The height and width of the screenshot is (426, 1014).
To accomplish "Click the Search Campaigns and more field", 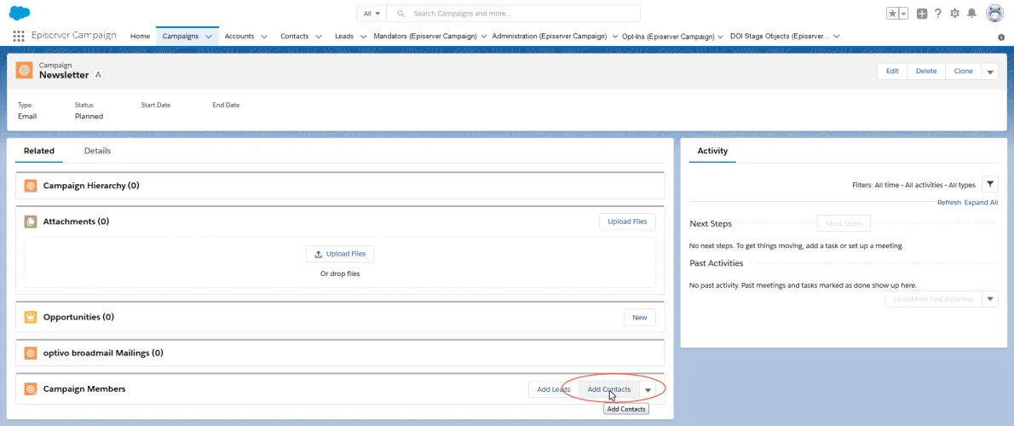I will click(x=513, y=14).
